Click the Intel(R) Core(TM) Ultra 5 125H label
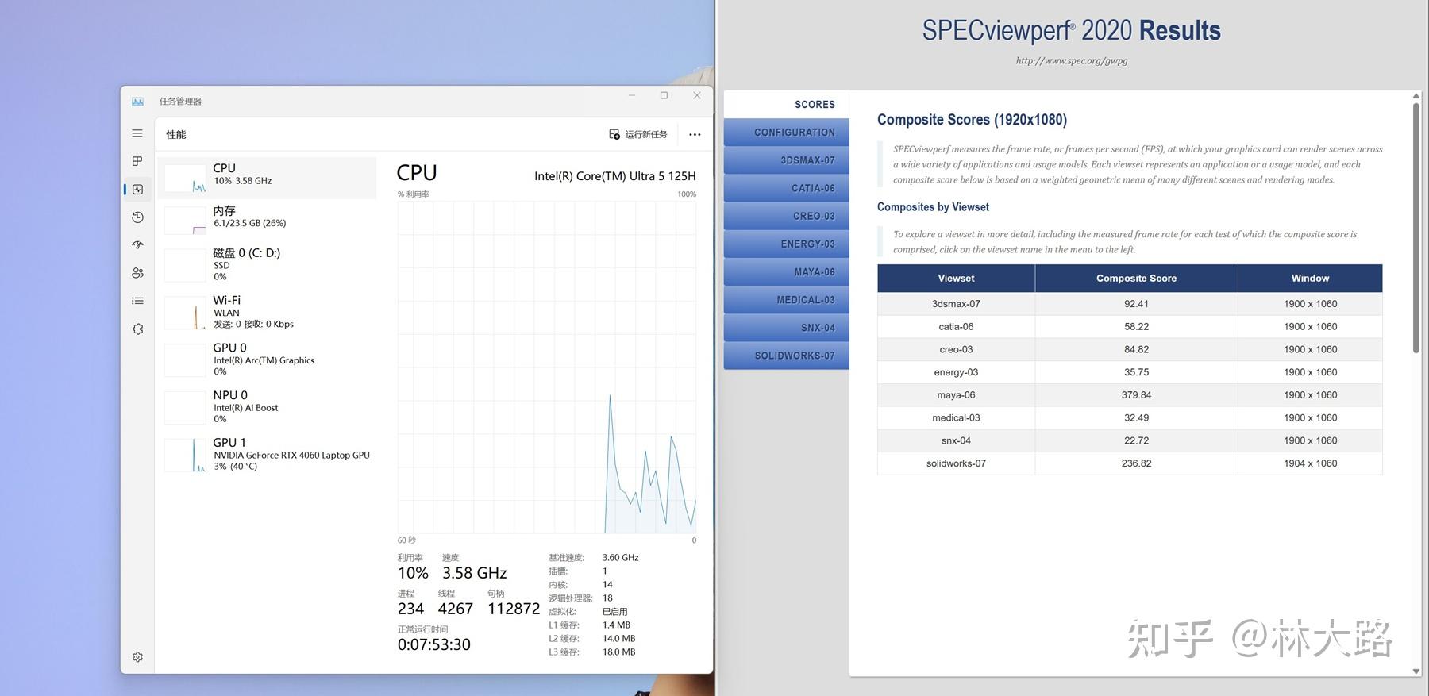 tap(615, 176)
